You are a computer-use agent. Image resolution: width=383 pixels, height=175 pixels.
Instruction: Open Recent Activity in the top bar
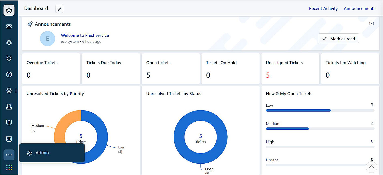tap(323, 8)
